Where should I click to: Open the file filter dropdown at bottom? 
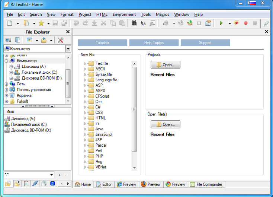(x=52, y=175)
